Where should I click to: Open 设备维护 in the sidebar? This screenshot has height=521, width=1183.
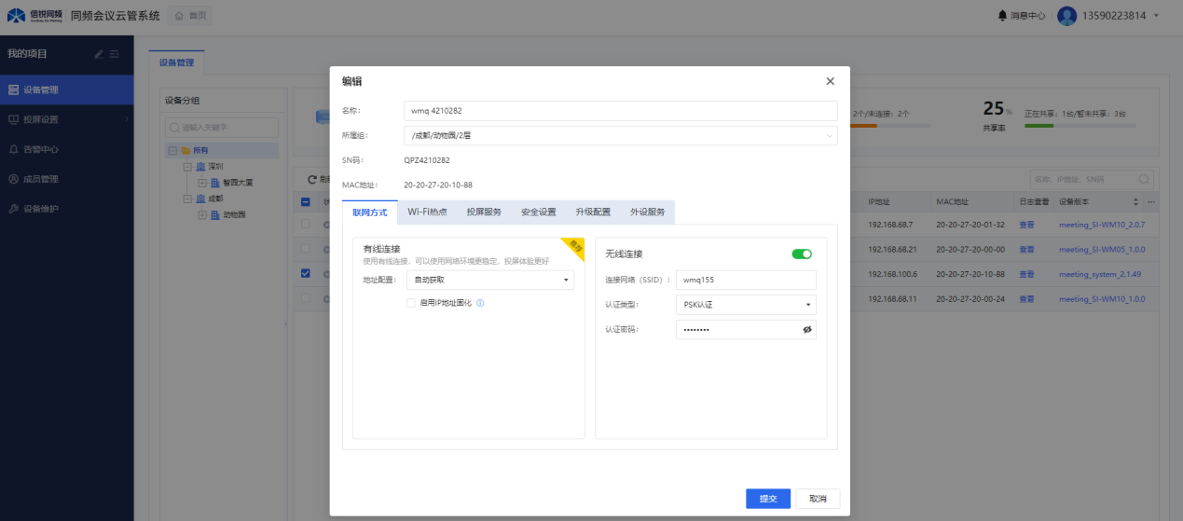(67, 209)
